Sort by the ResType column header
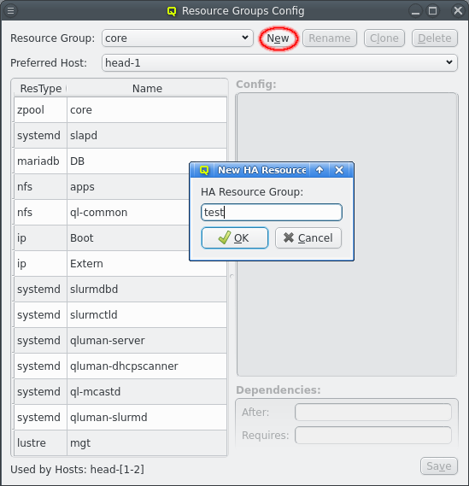 pos(41,89)
